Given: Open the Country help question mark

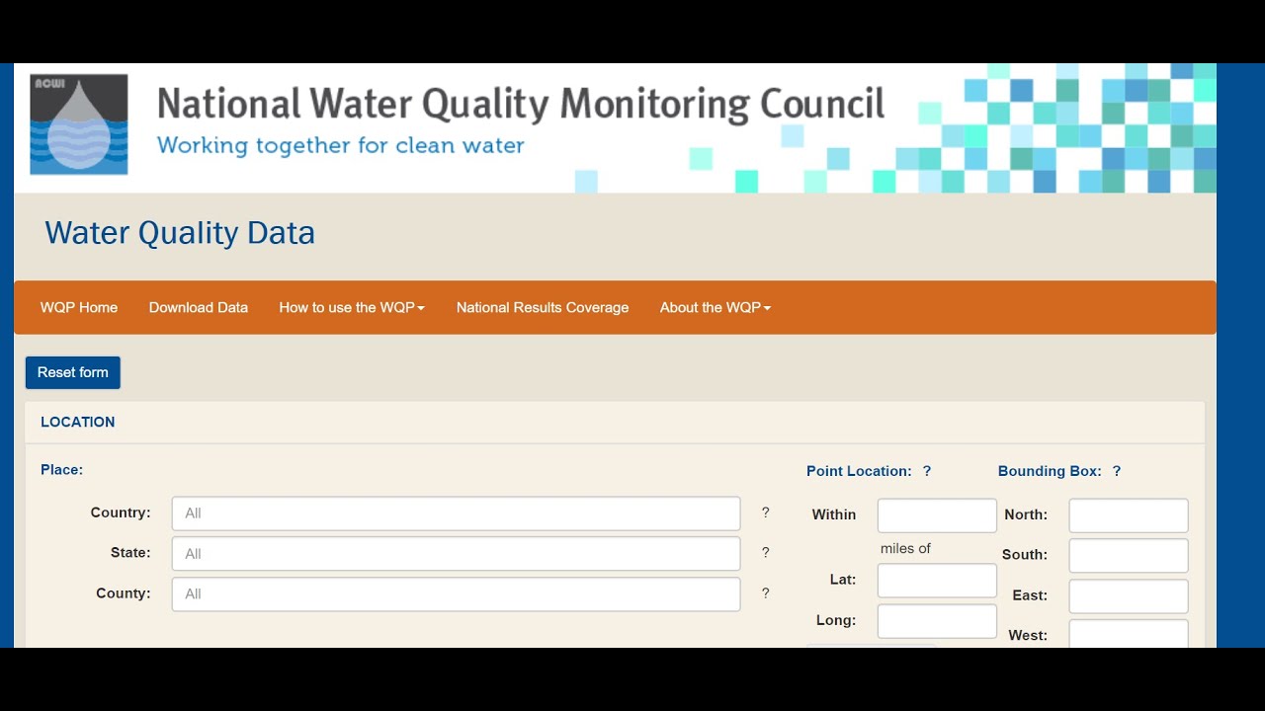Looking at the screenshot, I should pyautogui.click(x=765, y=513).
